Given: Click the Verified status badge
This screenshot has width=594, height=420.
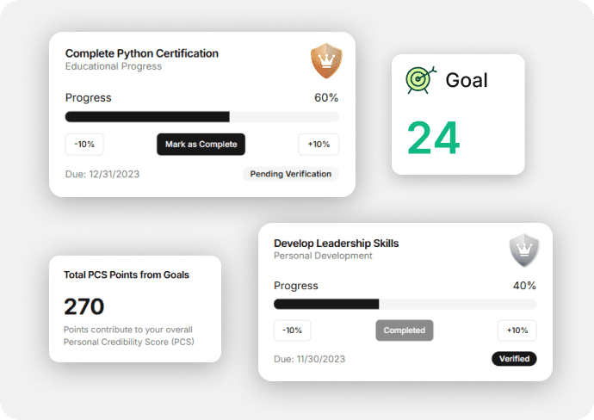Looking at the screenshot, I should pos(514,359).
